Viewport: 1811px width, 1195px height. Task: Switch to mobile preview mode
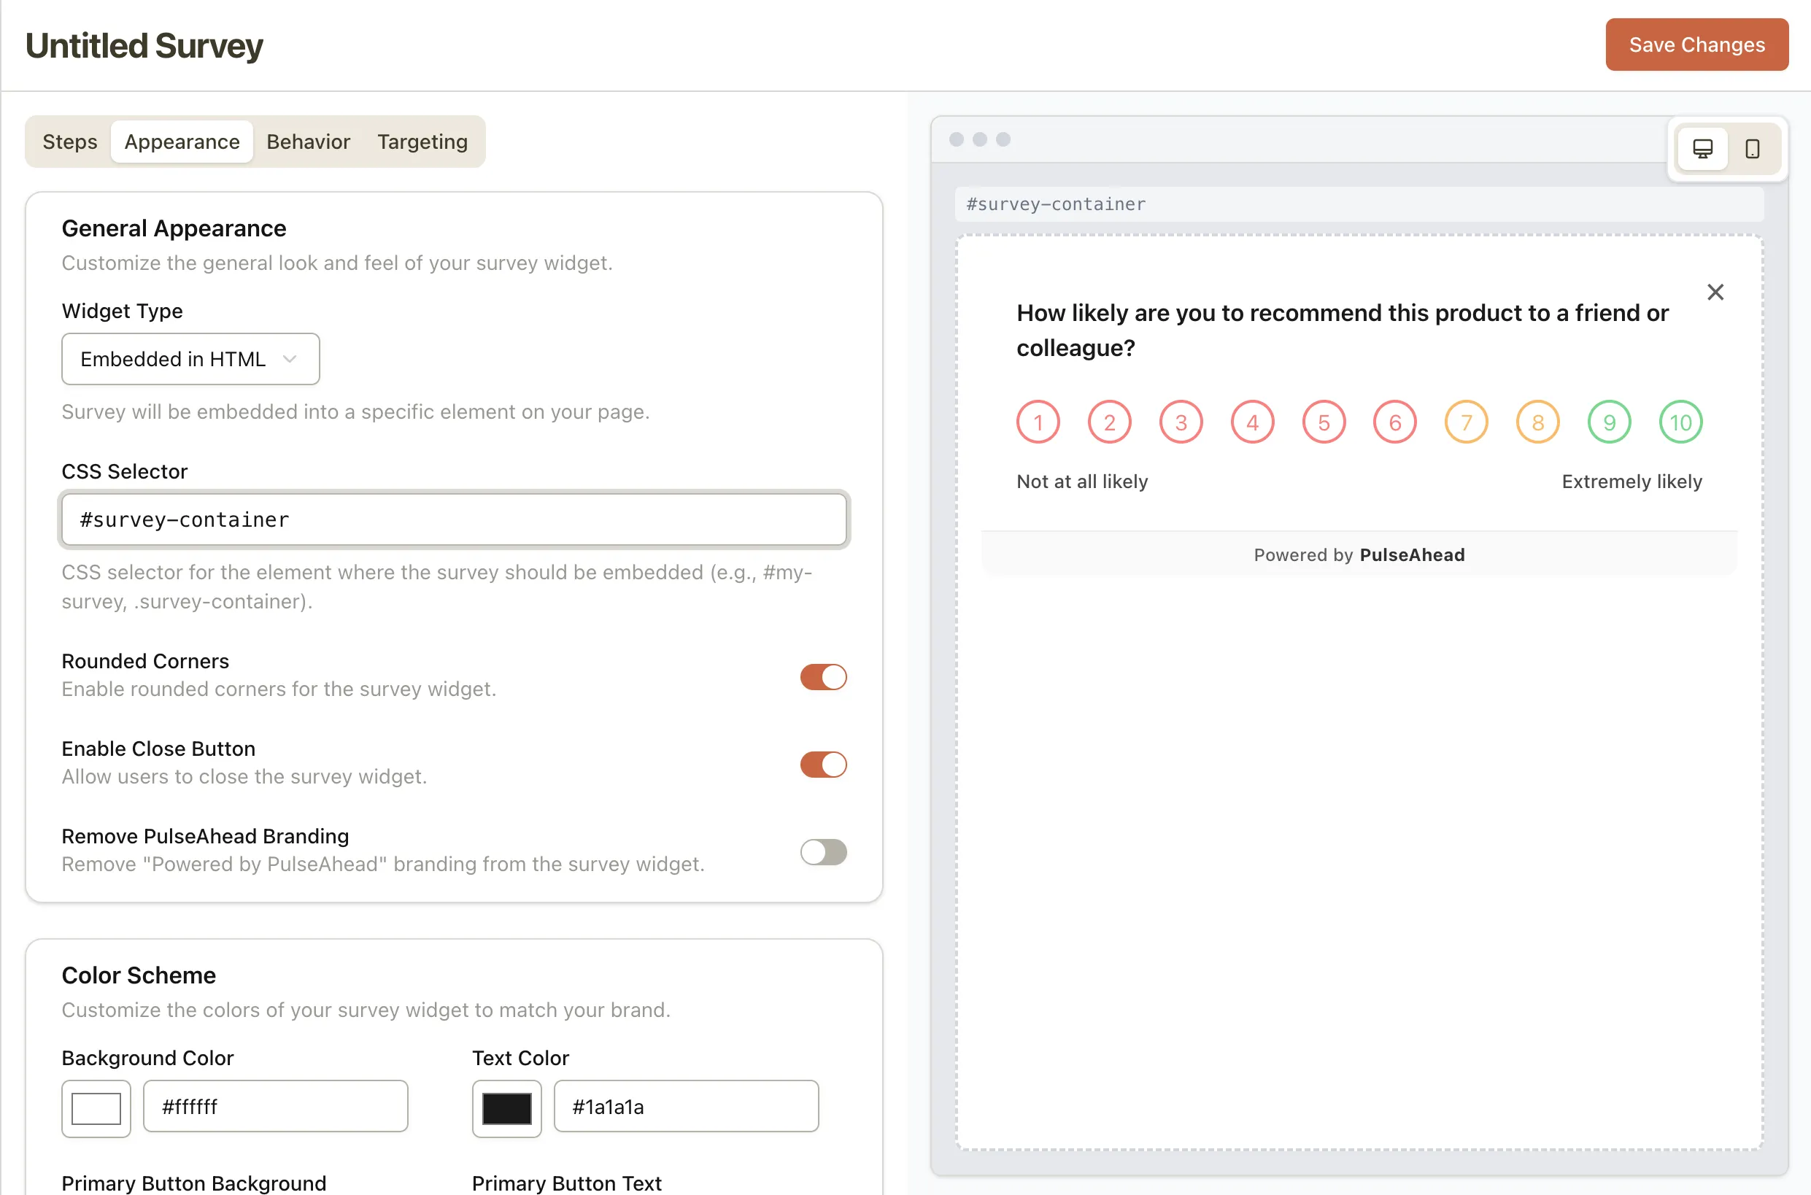1753,149
